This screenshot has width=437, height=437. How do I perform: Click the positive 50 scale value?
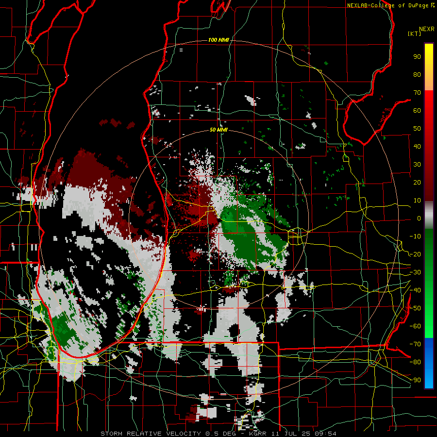417,129
